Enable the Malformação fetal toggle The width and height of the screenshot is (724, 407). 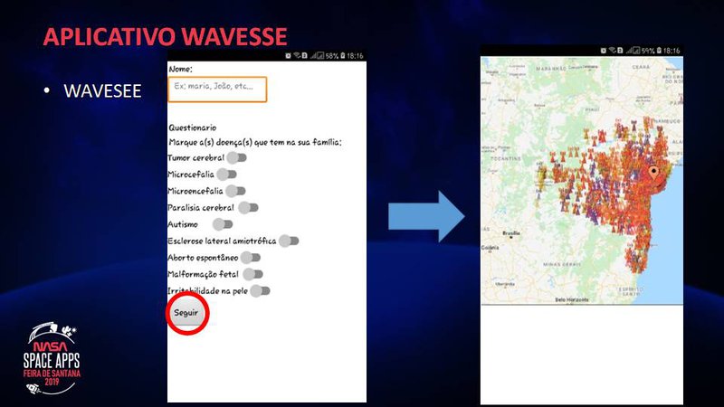coord(252,274)
